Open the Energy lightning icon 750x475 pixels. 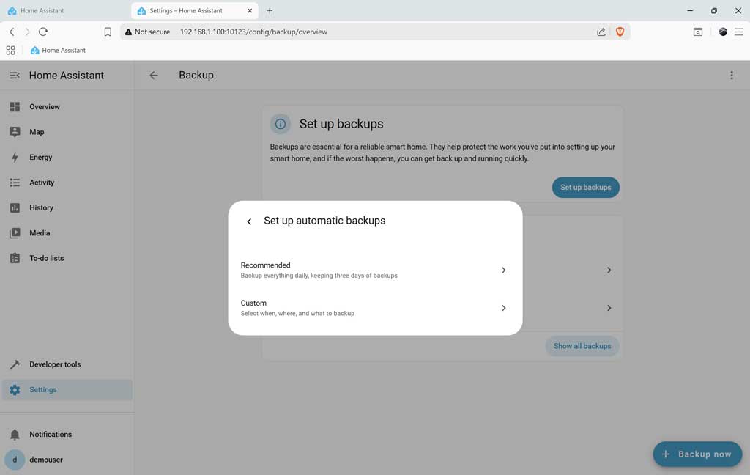[x=15, y=157]
